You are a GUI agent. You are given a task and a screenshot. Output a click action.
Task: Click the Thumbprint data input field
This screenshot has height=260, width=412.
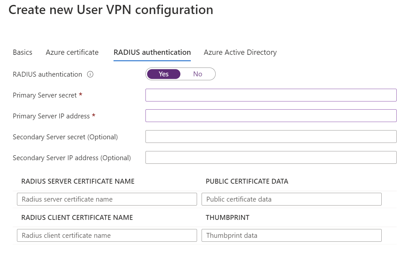click(291, 235)
